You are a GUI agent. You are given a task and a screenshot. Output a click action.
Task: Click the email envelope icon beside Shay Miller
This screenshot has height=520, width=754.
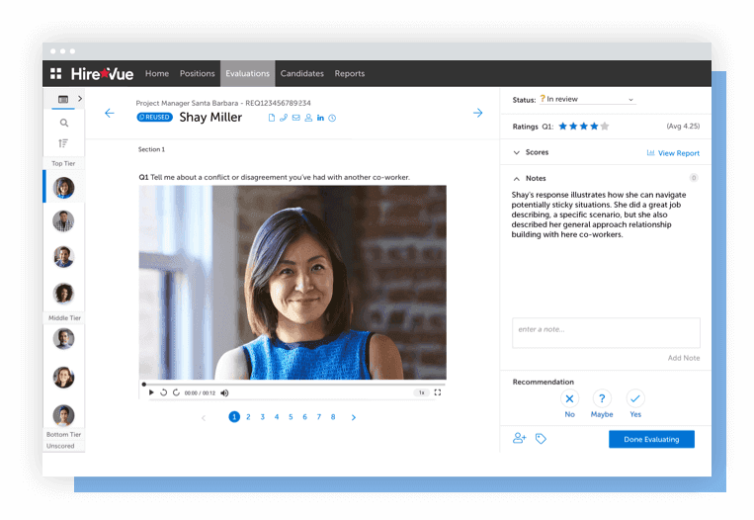(296, 118)
